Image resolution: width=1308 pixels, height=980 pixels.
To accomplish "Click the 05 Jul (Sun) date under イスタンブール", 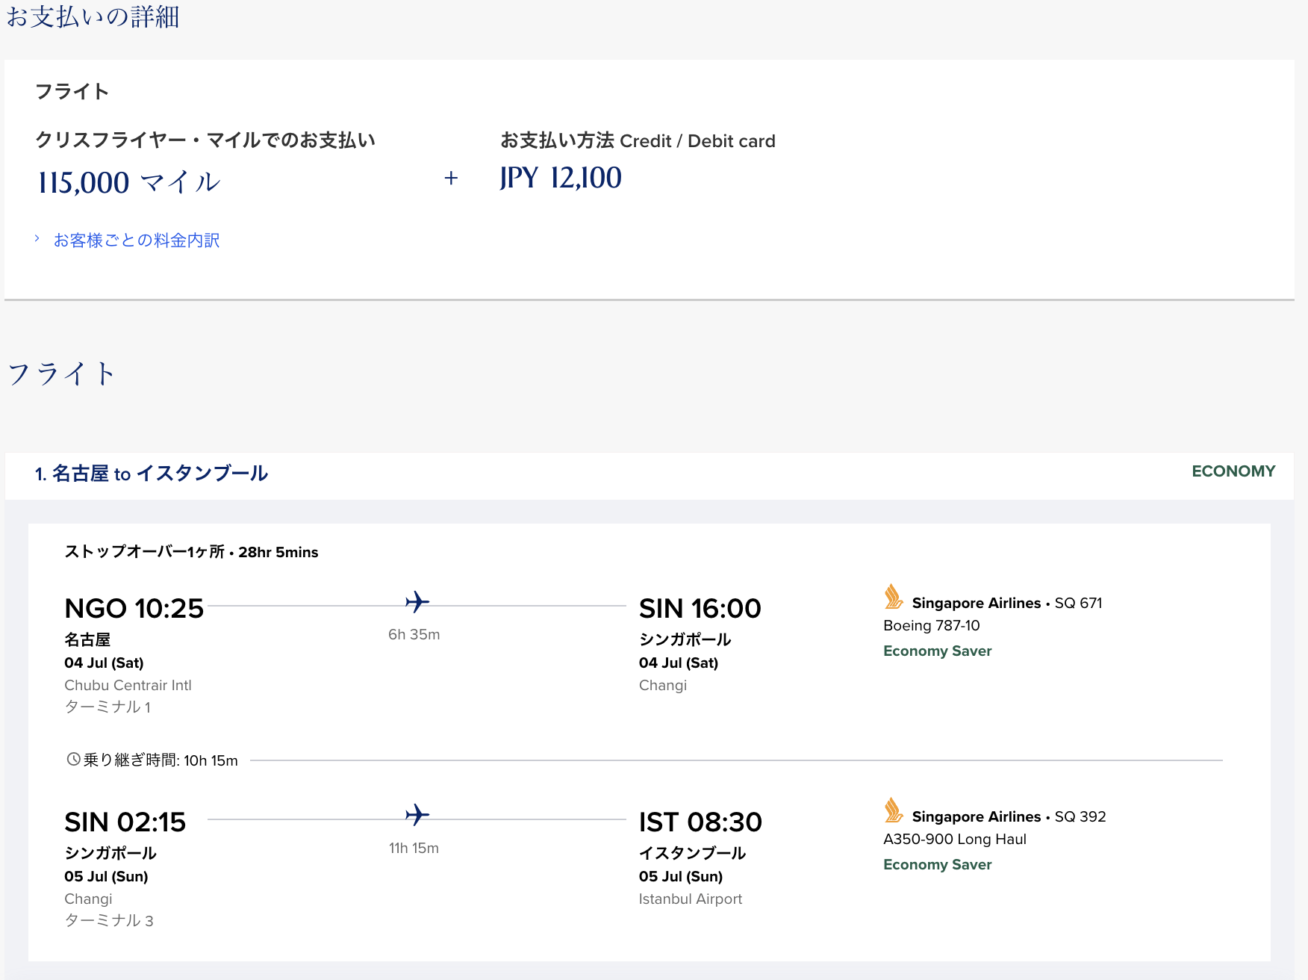I will point(681,876).
